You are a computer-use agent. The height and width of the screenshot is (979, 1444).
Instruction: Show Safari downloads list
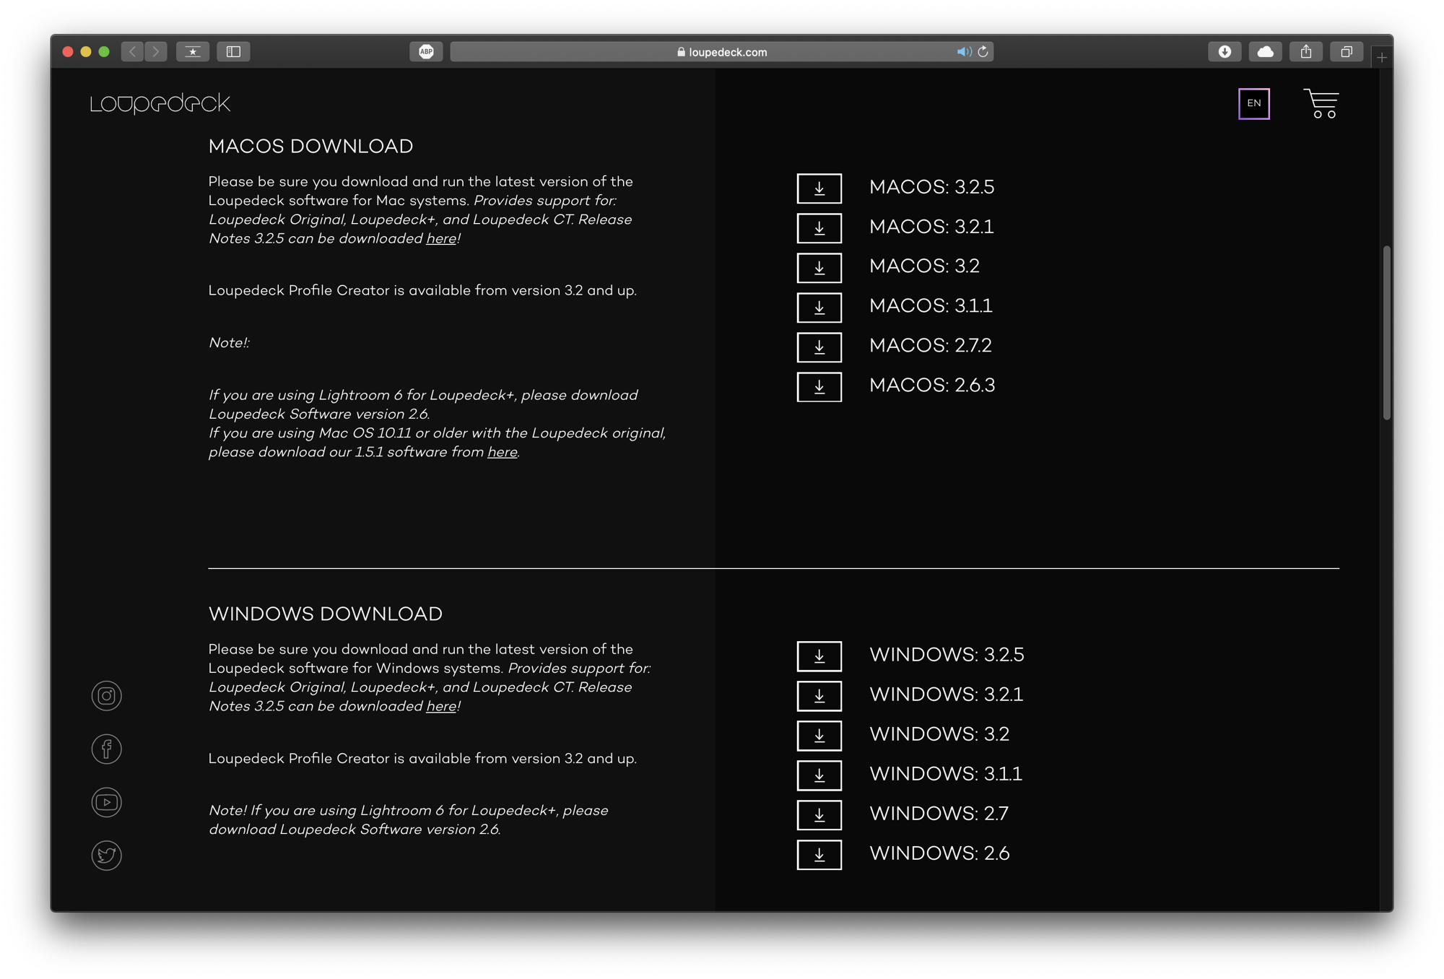[1225, 52]
